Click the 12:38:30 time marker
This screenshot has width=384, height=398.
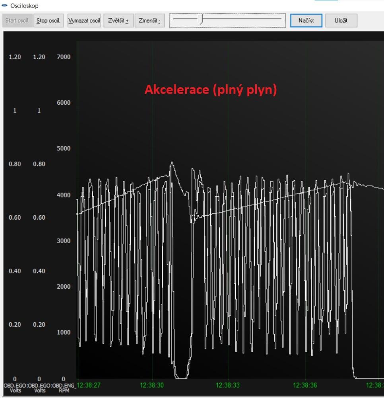[152, 385]
